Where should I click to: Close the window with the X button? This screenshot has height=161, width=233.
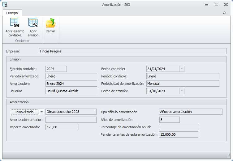point(226,5)
